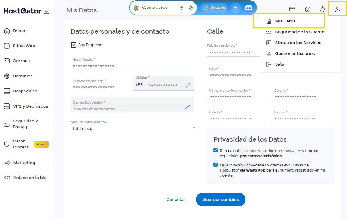
Task: Open Enlace en la bio sidebar link
Action: click(x=30, y=178)
